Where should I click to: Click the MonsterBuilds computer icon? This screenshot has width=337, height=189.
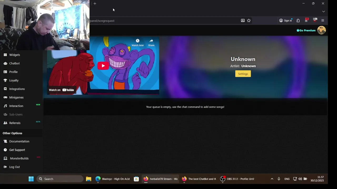click(x=5, y=158)
